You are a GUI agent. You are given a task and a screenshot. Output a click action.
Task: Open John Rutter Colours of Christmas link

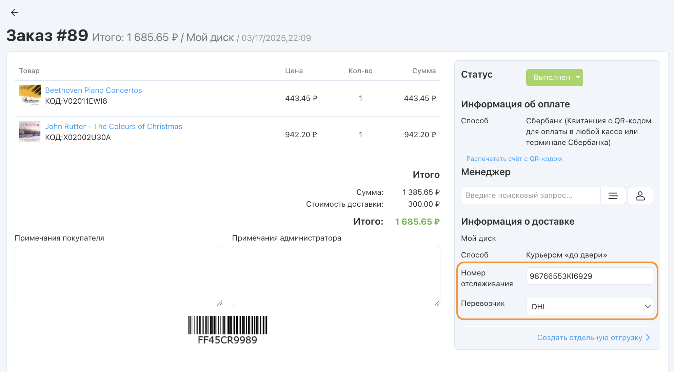[x=114, y=126]
